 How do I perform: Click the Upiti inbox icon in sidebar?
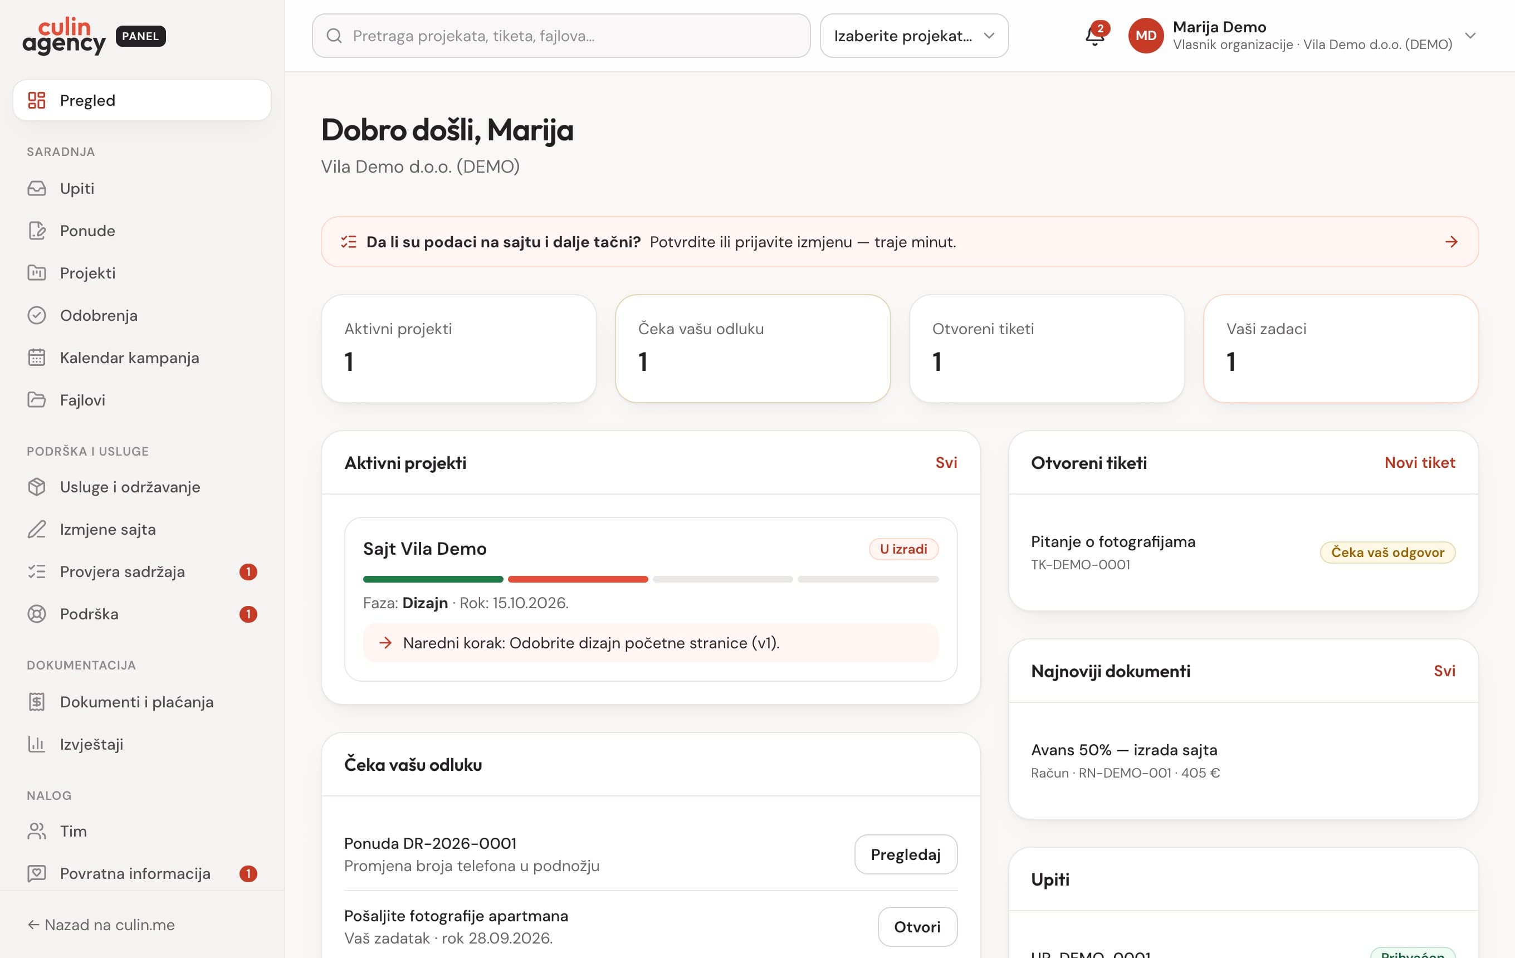coord(37,188)
